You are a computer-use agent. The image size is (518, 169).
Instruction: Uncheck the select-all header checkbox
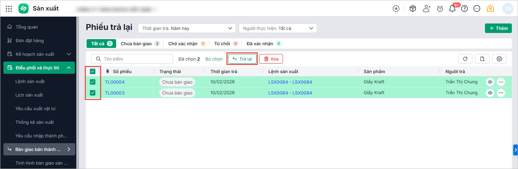[93, 71]
